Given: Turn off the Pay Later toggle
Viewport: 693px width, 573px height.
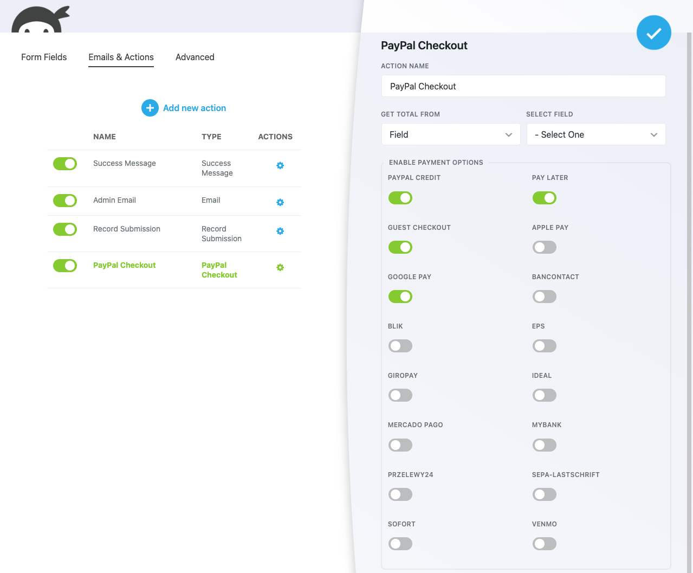Looking at the screenshot, I should [545, 198].
